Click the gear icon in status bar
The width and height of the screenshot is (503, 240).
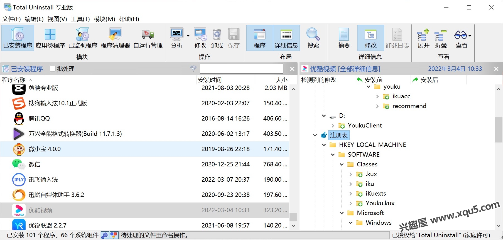click(x=105, y=235)
